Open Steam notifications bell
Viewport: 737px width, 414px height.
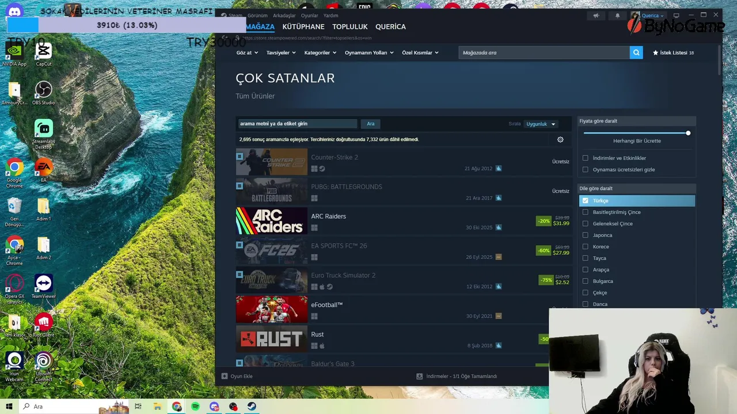(x=617, y=16)
